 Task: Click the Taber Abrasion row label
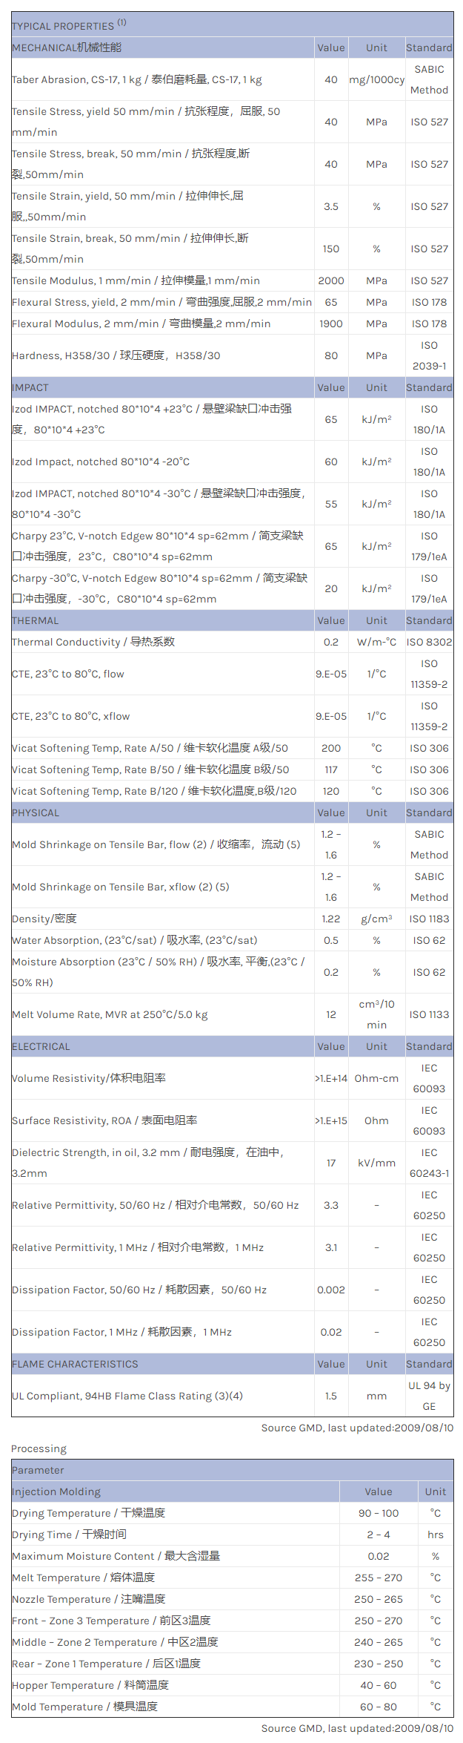click(136, 79)
